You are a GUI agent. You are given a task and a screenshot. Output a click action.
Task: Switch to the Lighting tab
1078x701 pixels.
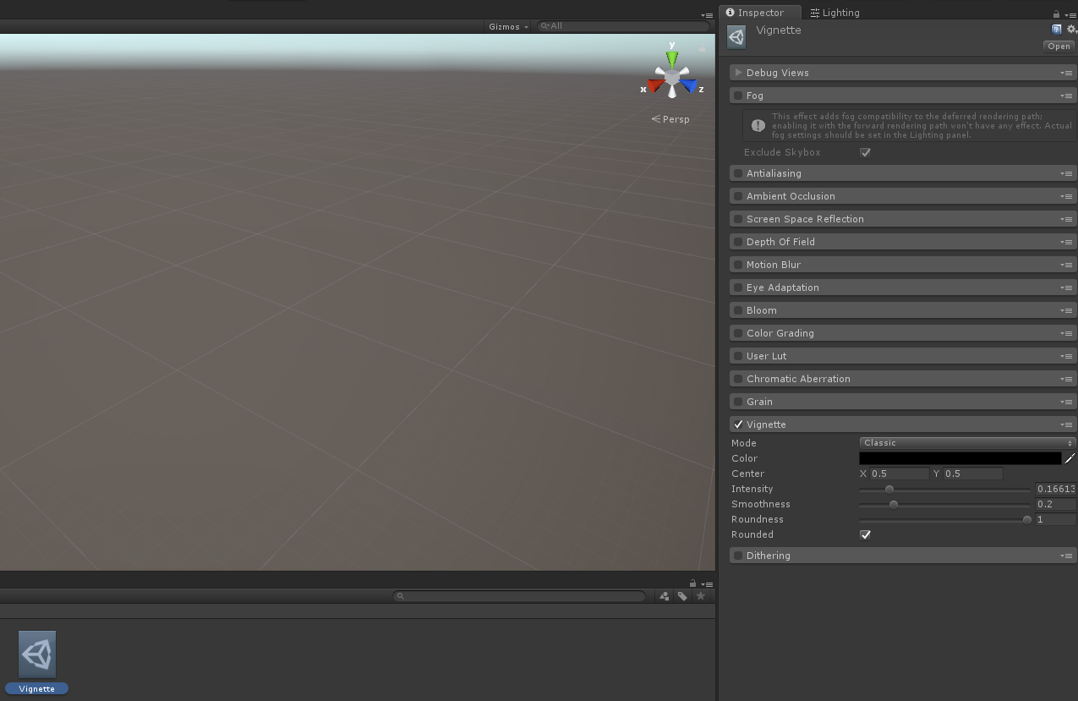(834, 13)
